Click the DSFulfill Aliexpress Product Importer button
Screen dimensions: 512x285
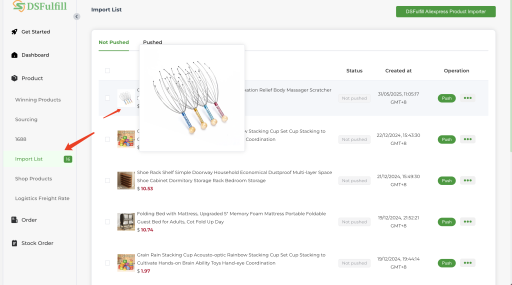click(445, 11)
